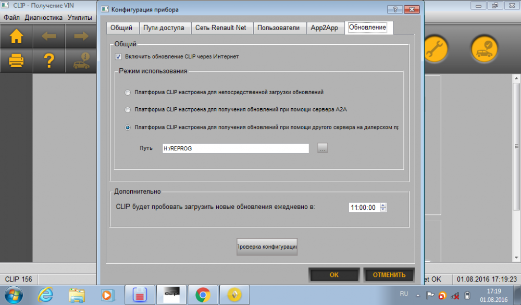Click the back arrow navigation icon
Image resolution: width=521 pixels, height=305 pixels.
(49, 36)
